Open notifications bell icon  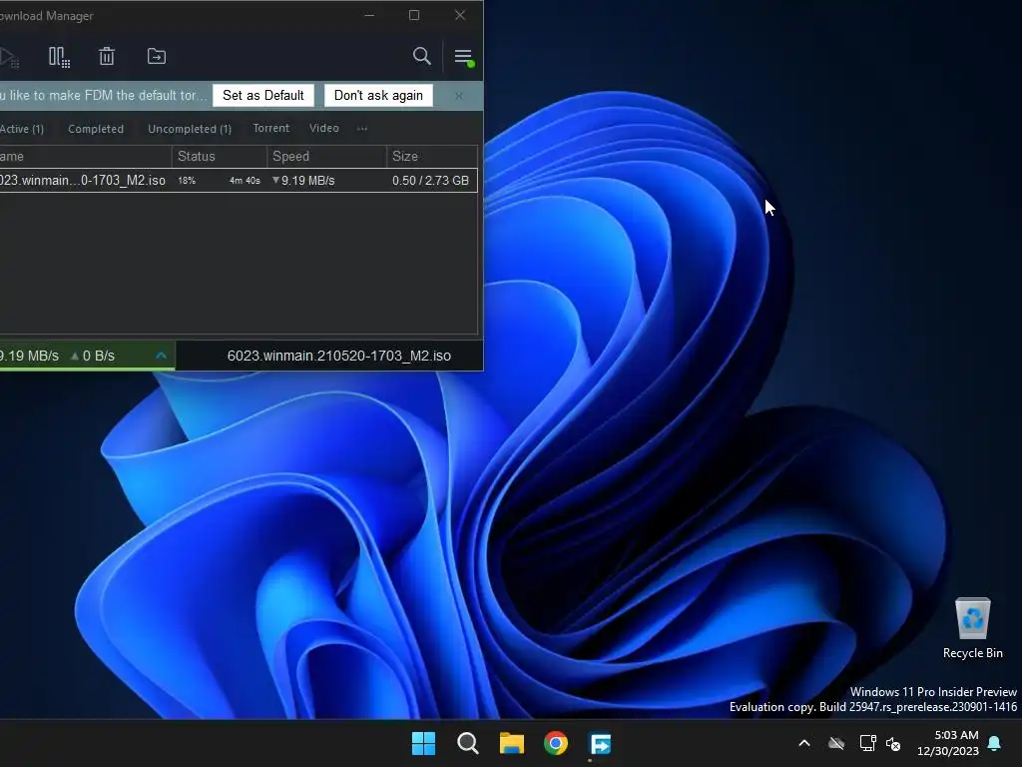[x=995, y=743]
